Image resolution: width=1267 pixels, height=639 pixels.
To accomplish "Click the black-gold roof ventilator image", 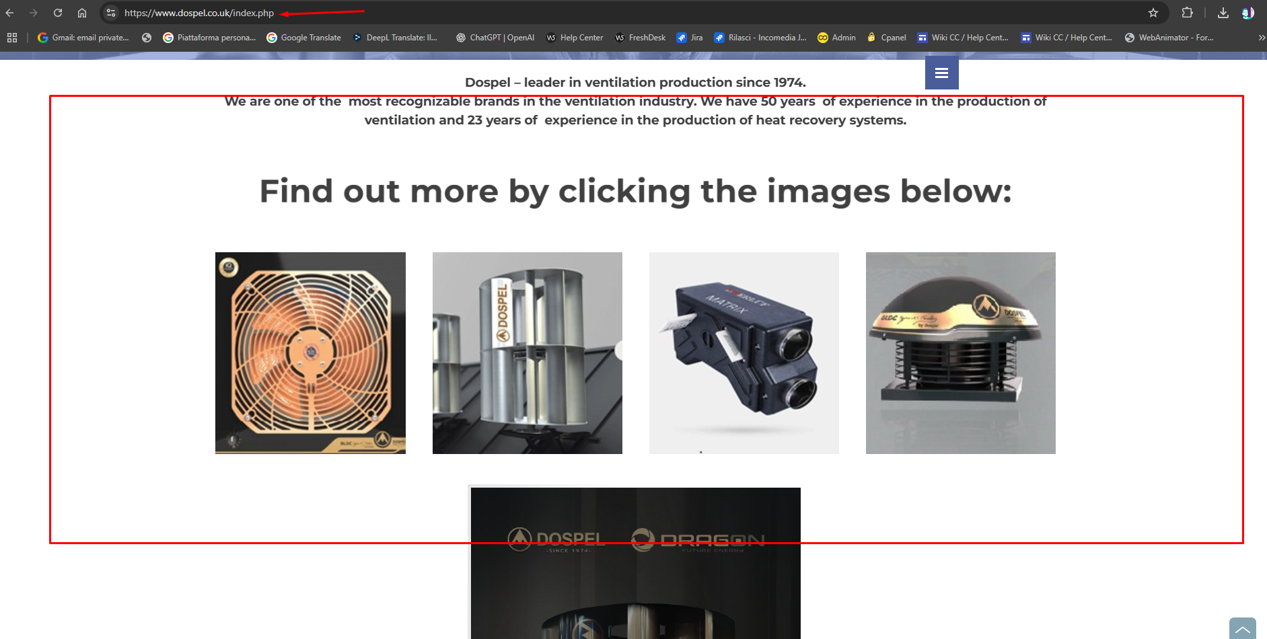I will point(961,353).
